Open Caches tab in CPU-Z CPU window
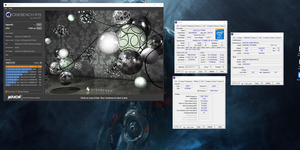 [x=184, y=26]
